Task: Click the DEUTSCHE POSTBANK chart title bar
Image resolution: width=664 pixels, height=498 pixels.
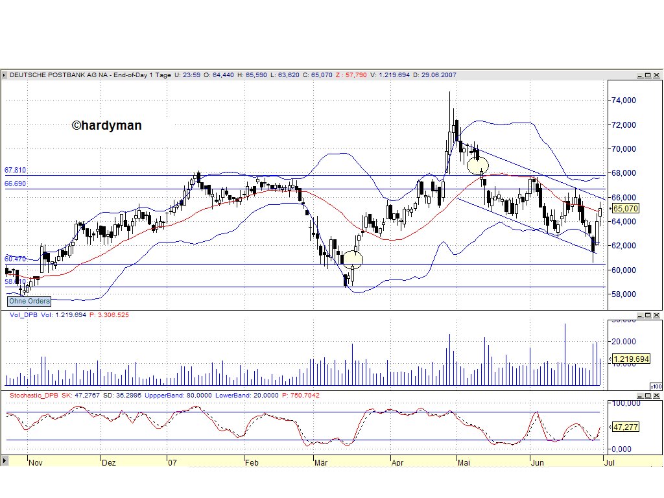Action: point(195,75)
